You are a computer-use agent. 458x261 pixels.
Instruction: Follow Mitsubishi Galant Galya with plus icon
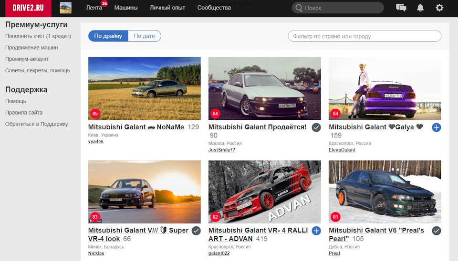(x=437, y=127)
